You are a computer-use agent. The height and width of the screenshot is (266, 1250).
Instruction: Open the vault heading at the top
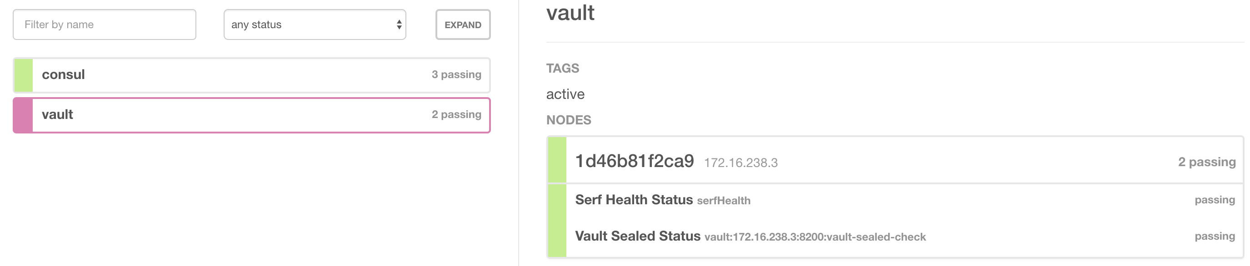tap(570, 13)
